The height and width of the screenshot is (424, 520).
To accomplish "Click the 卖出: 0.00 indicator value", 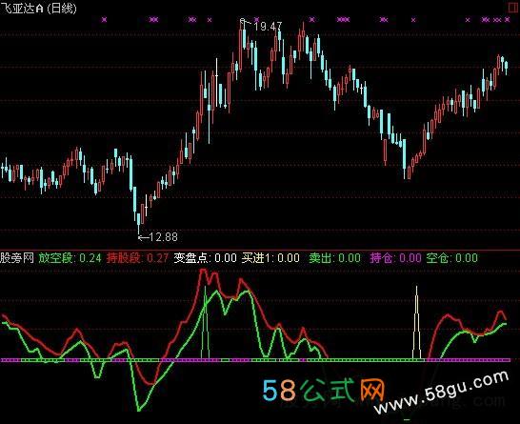I will click(334, 258).
